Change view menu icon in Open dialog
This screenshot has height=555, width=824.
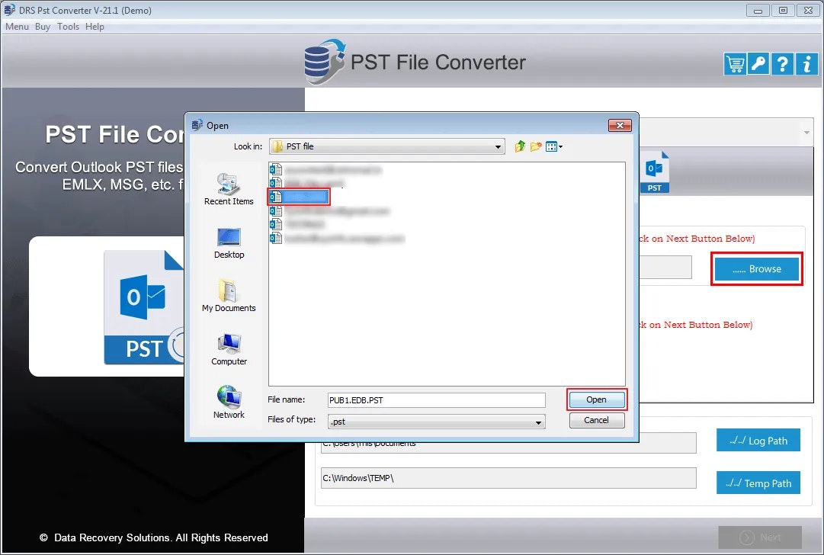[554, 146]
